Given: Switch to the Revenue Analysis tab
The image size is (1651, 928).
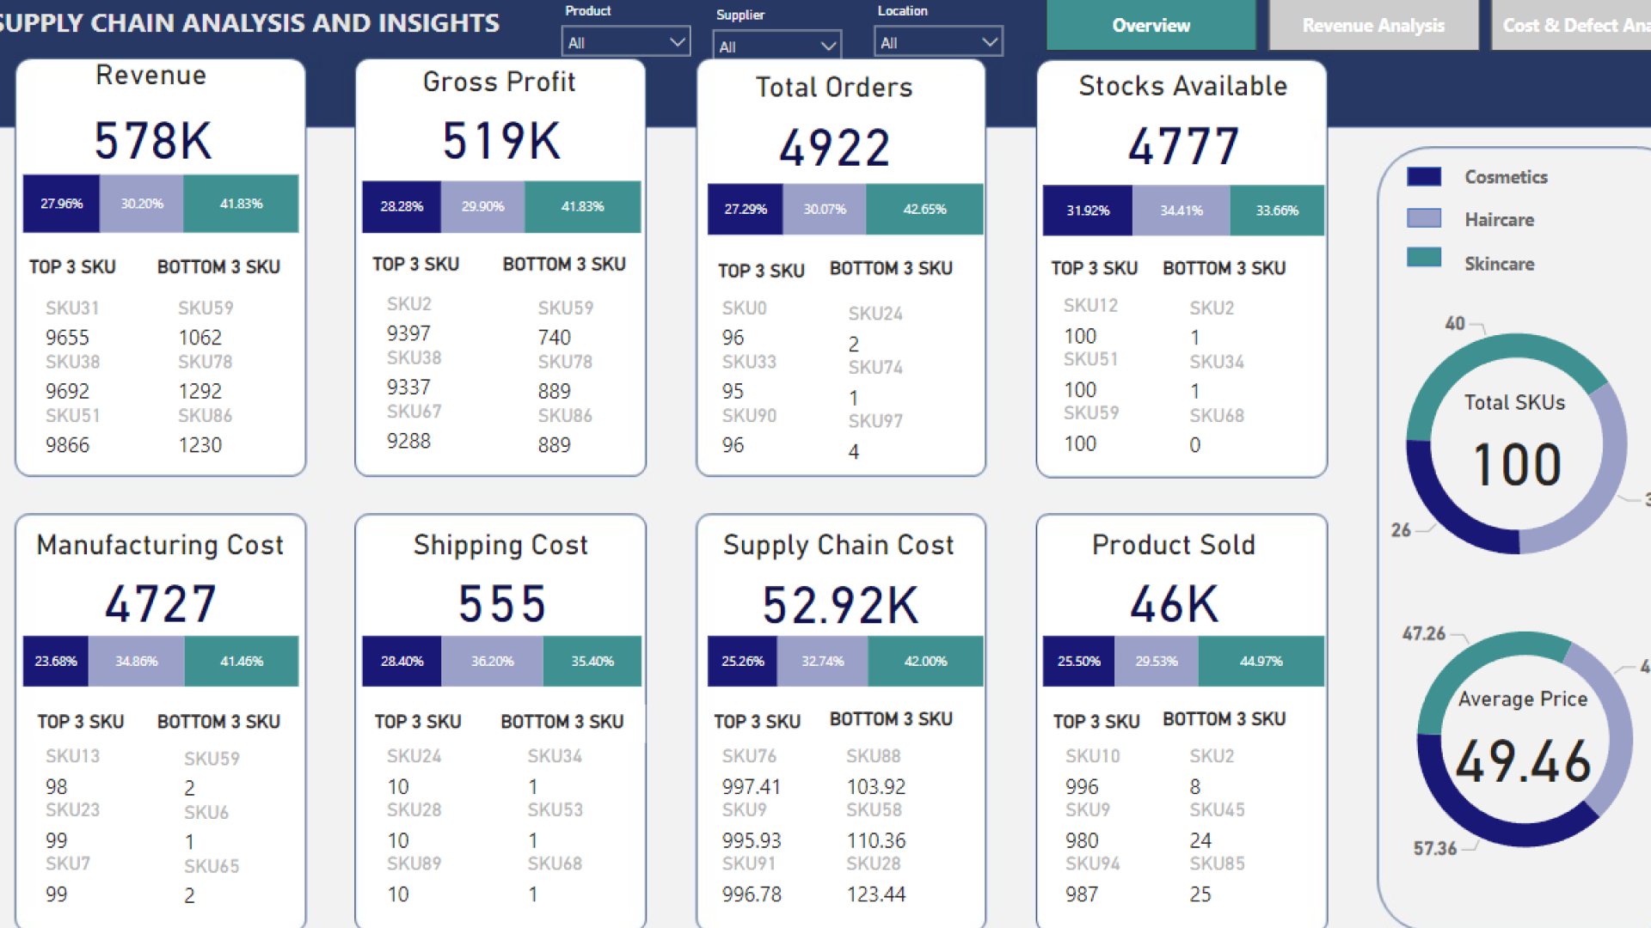Looking at the screenshot, I should point(1373,25).
